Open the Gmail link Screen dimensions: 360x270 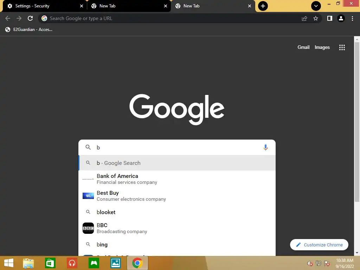click(x=303, y=47)
